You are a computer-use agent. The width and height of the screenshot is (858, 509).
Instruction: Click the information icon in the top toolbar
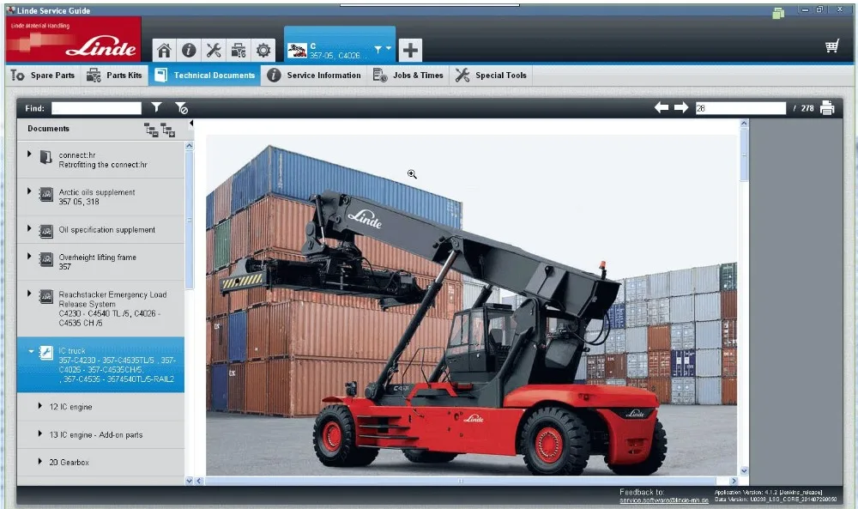187,49
